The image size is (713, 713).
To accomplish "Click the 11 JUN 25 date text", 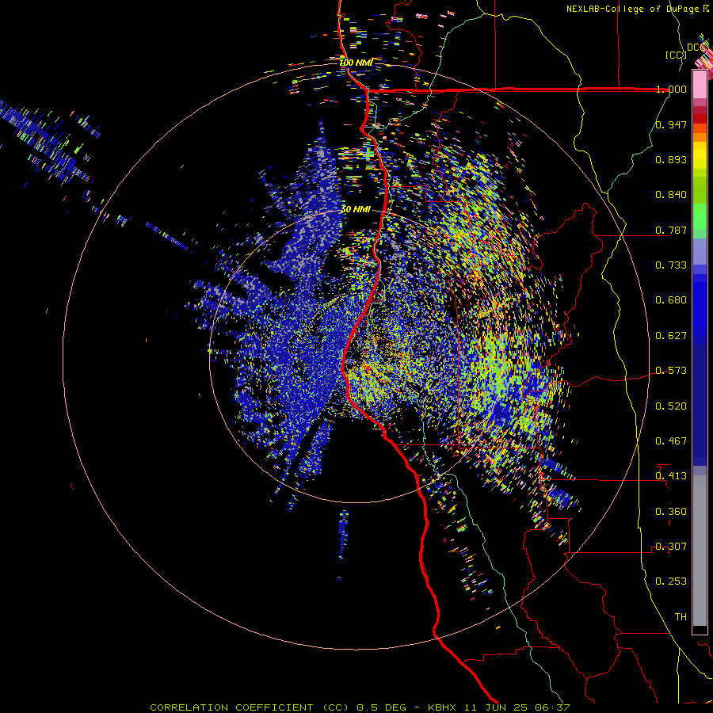I will (x=498, y=707).
